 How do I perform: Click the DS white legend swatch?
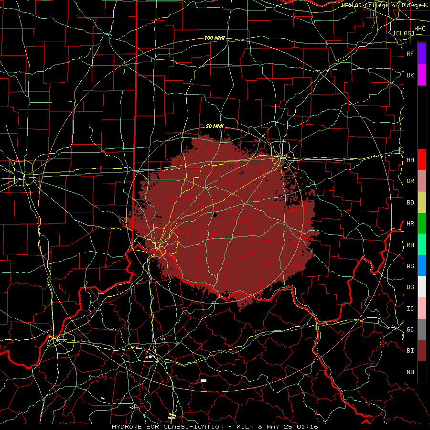tap(422, 287)
